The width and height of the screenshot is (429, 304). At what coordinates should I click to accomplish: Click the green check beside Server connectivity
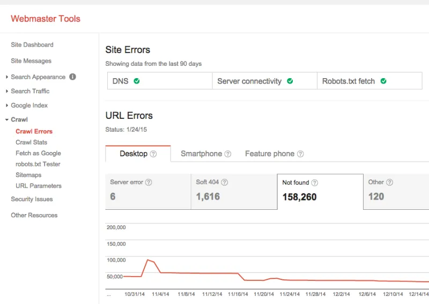(290, 81)
